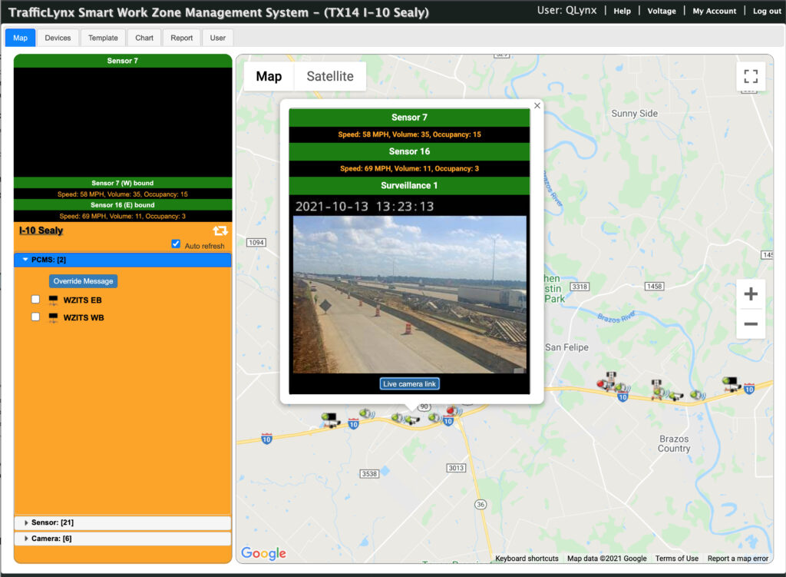Screen dimensions: 786x577
Task: Click the Sensor 16 (E) bound label
Action: point(123,205)
